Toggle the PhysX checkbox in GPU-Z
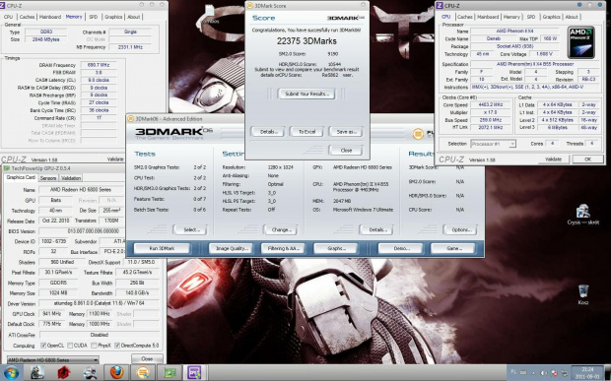611x381 pixels. coord(94,346)
